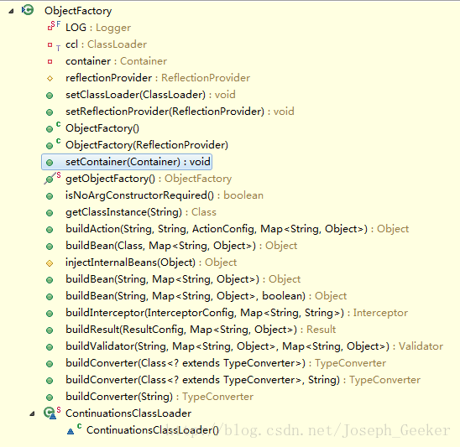Screen dimensions: 460x447
Task: Click the protected field icon beside reflectionProvider
Action: (50, 78)
